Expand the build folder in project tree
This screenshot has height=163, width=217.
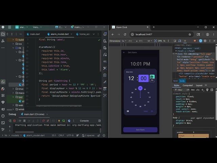pos(13,40)
